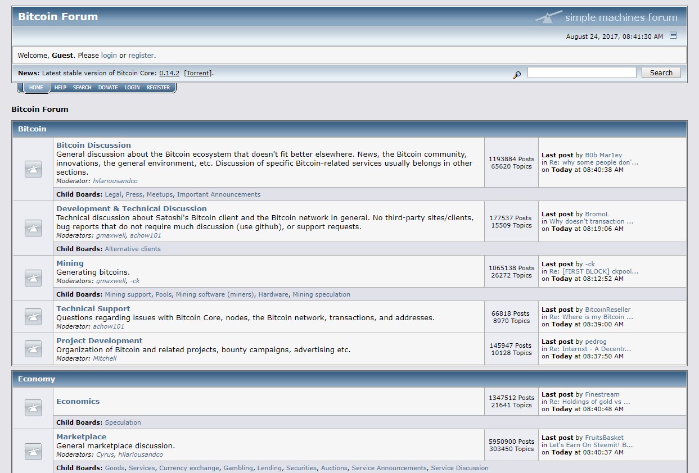Open the Marketplace board

(x=81, y=436)
